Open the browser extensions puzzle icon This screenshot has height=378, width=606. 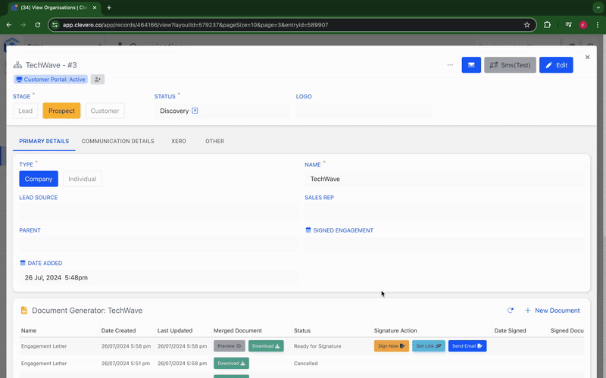click(547, 25)
